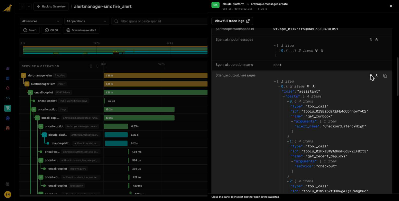Expand item 0 in input messages JSON

(280, 51)
